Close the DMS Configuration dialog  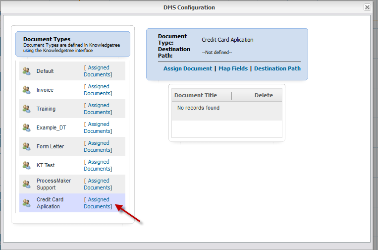367,7
